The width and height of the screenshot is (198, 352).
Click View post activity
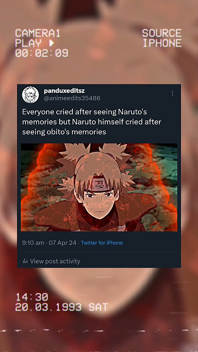pos(55,261)
